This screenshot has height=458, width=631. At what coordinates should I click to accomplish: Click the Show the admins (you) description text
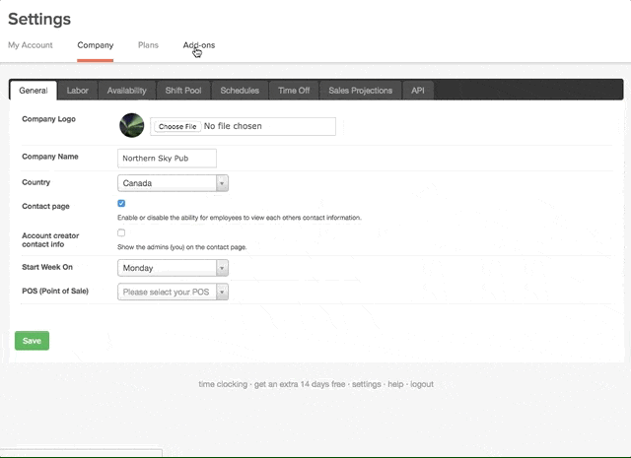pyautogui.click(x=181, y=247)
